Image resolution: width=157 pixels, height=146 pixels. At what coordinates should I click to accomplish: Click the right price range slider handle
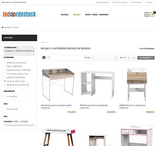pyautogui.click(x=33, y=125)
